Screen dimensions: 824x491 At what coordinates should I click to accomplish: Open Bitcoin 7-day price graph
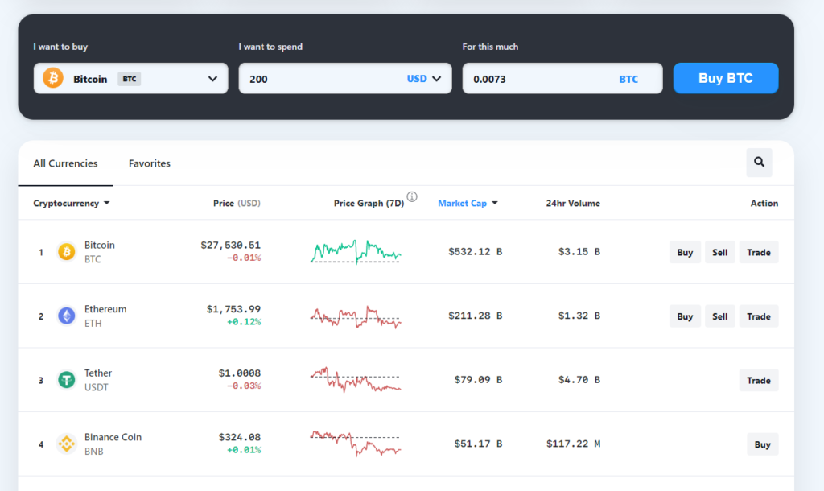pyautogui.click(x=356, y=252)
